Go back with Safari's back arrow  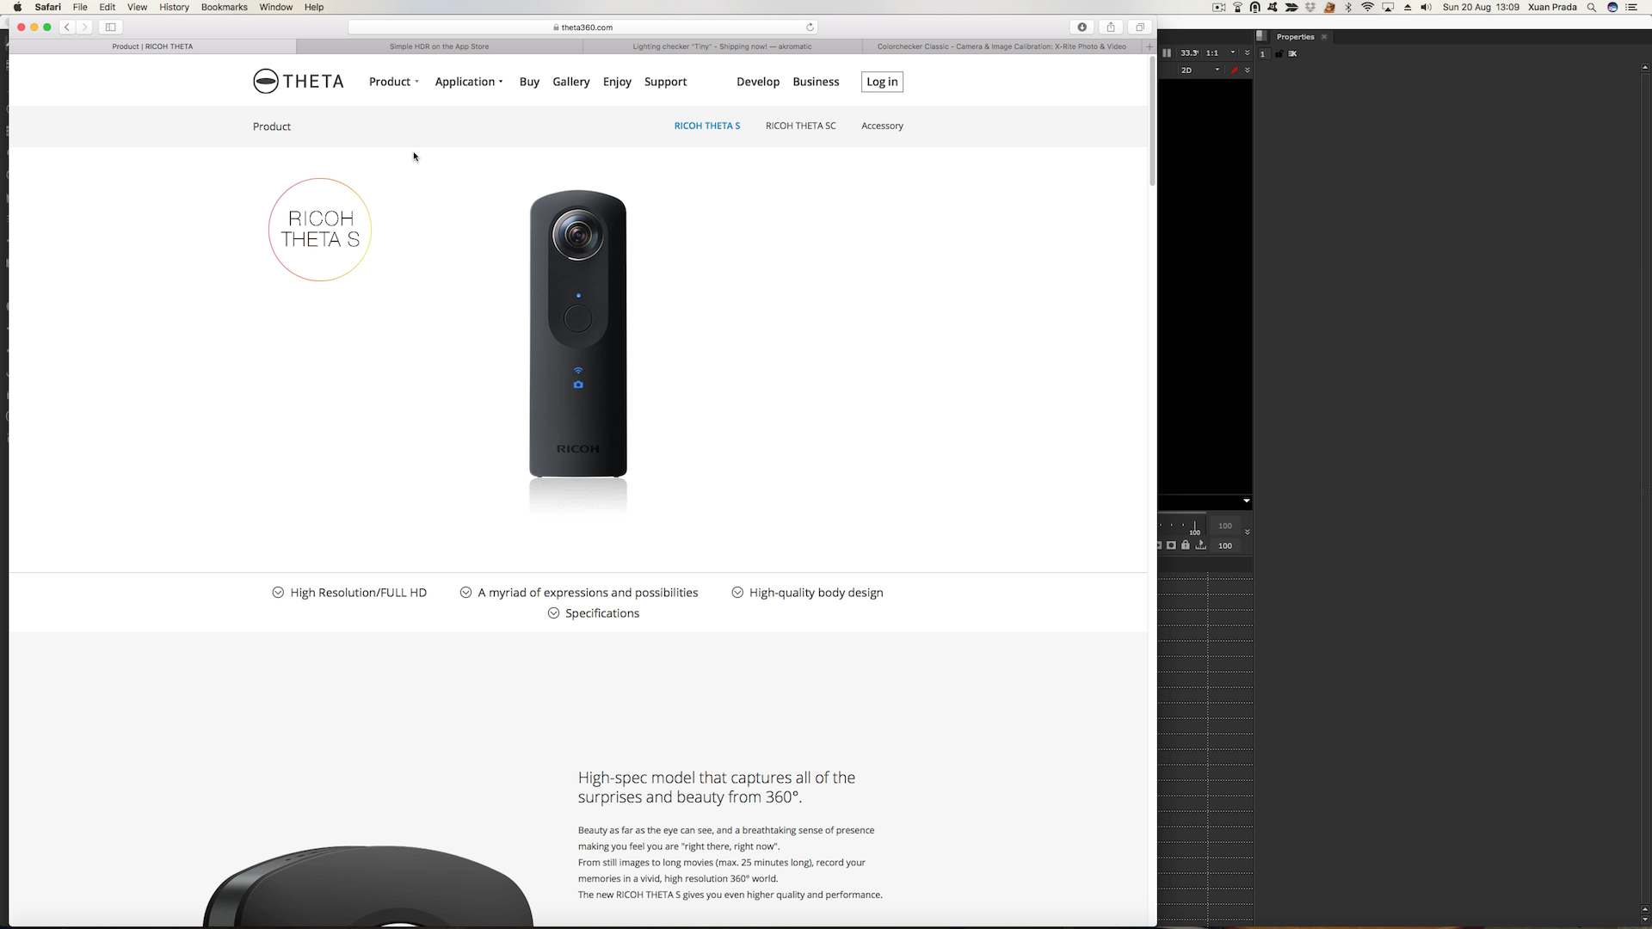(67, 27)
